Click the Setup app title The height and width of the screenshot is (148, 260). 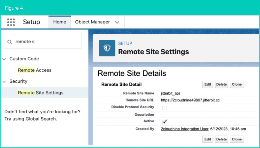(x=31, y=22)
